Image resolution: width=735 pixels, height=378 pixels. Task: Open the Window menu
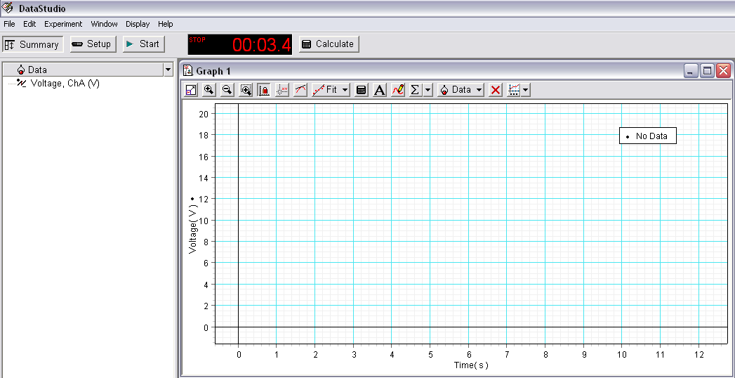(x=104, y=24)
